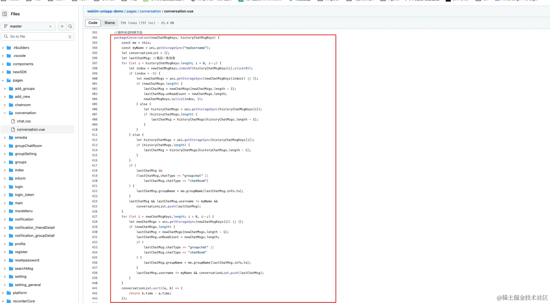This screenshot has width=550, height=303.
Task: Open the notification_groupDetail folder
Action: pyautogui.click(x=35, y=236)
